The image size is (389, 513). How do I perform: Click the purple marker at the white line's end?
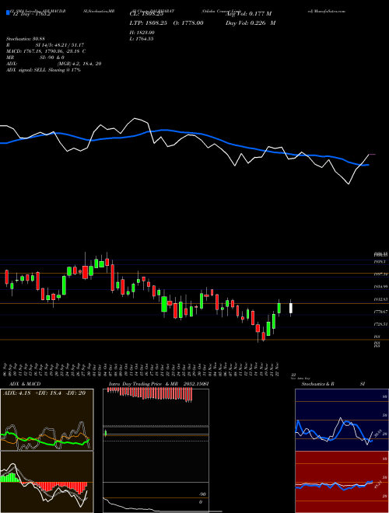pos(372,154)
